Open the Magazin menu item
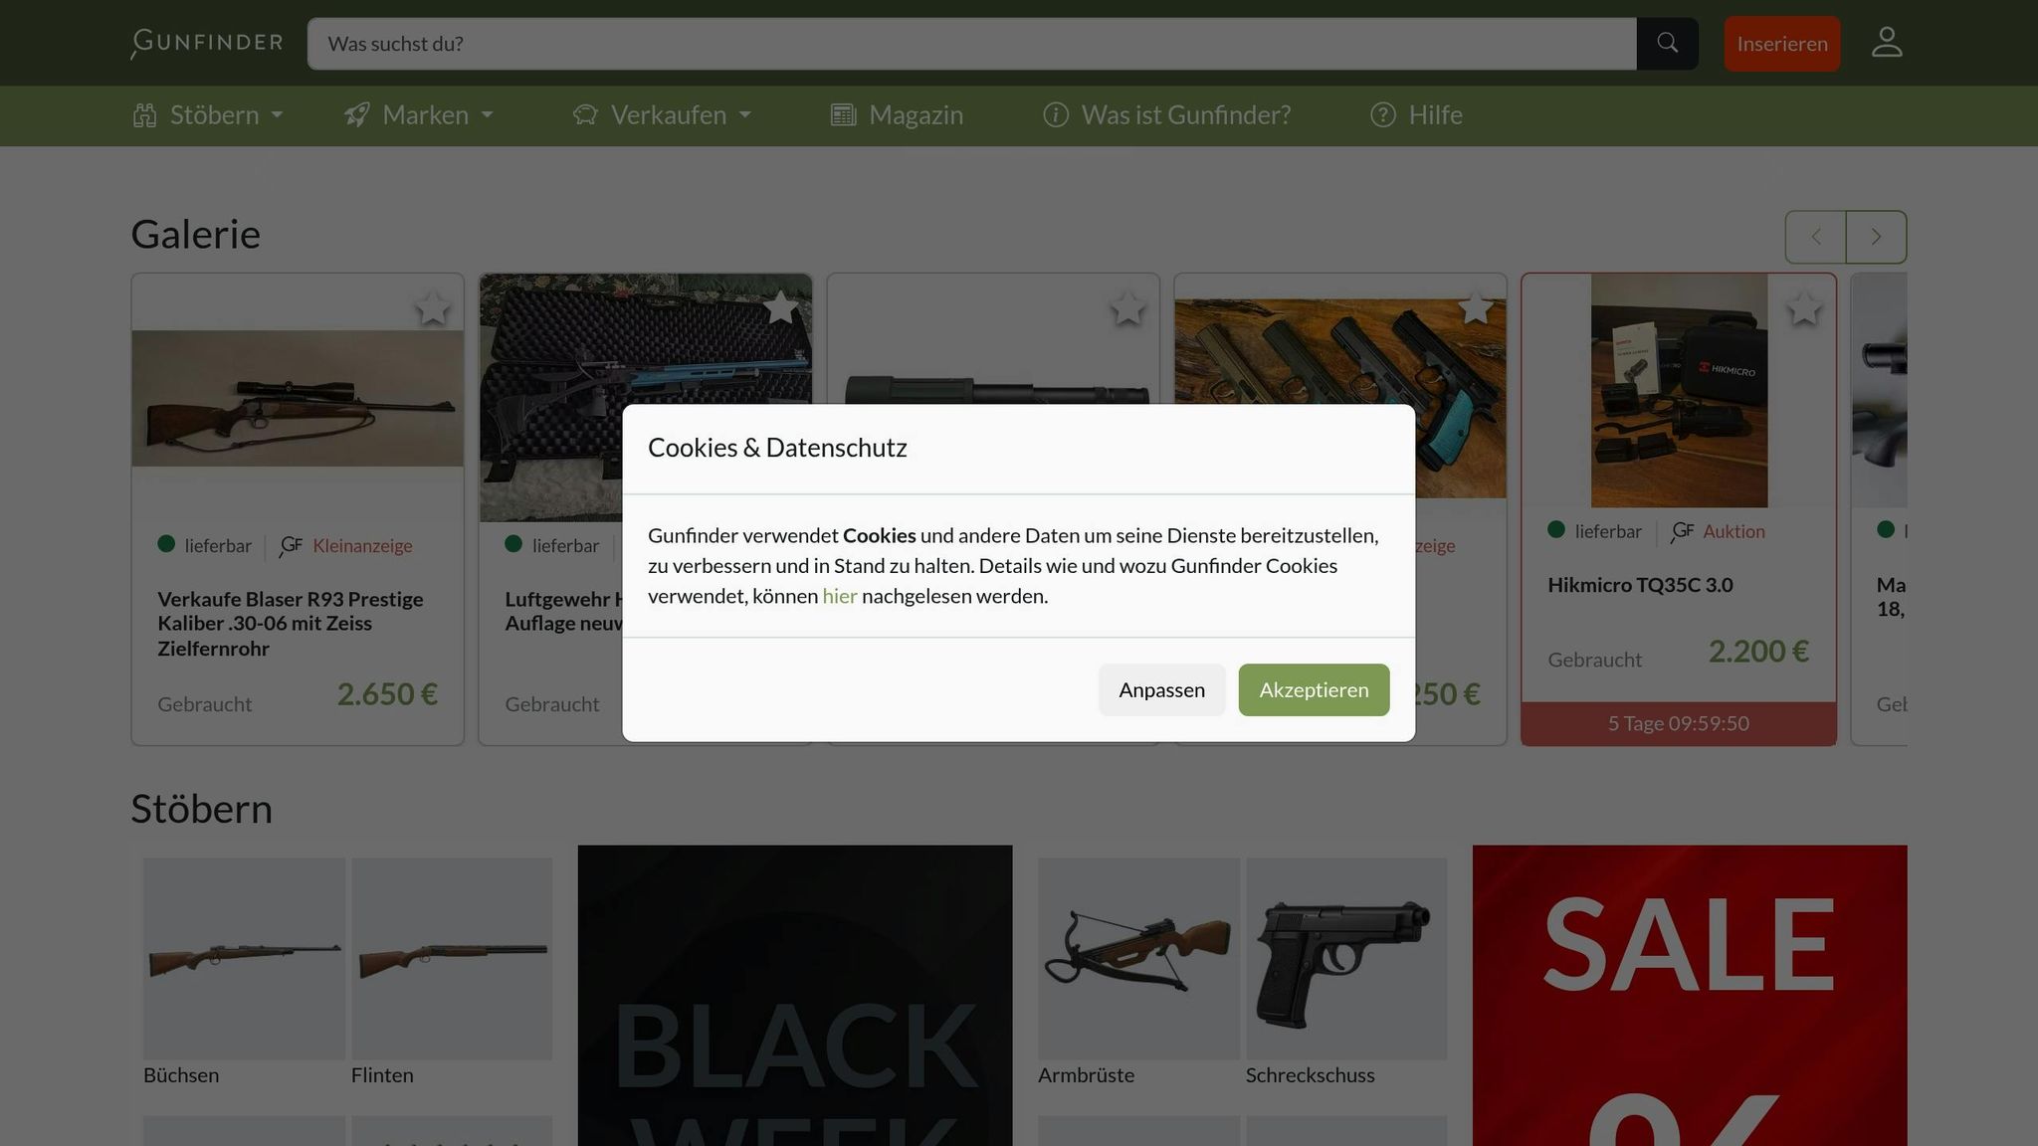Image resolution: width=2038 pixels, height=1146 pixels. coord(916,114)
